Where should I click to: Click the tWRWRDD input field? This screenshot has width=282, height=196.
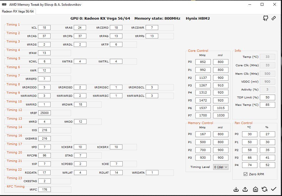pyautogui.click(x=44, y=96)
